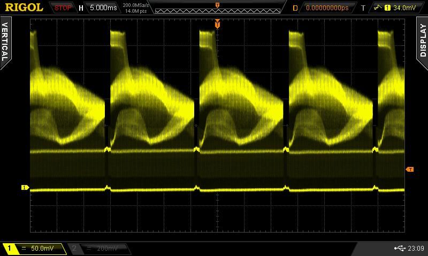Screen dimensions: 428x256
Task: Click the orange D delay icon
Action: (295, 8)
